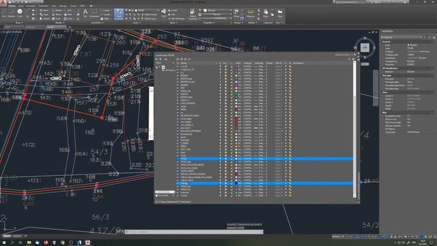The width and height of the screenshot is (437, 246).
Task: Freeze the KOSOVI layer
Action: pyautogui.click(x=226, y=94)
